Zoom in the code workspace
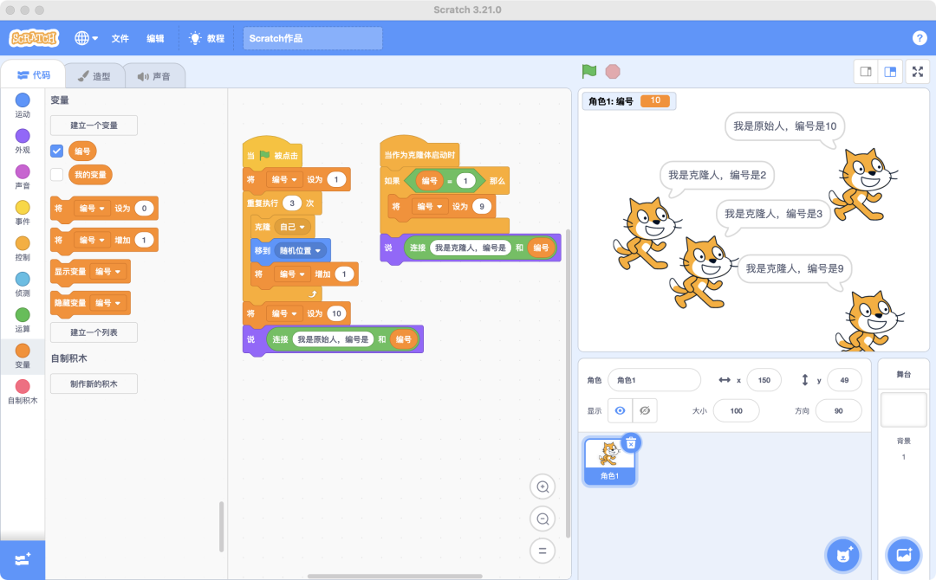936x580 pixels. point(543,487)
